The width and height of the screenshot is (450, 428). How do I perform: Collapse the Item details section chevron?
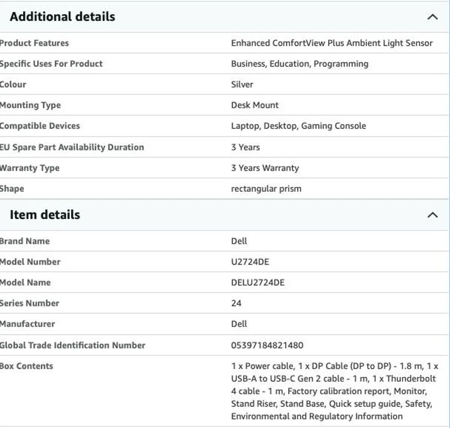pos(433,215)
